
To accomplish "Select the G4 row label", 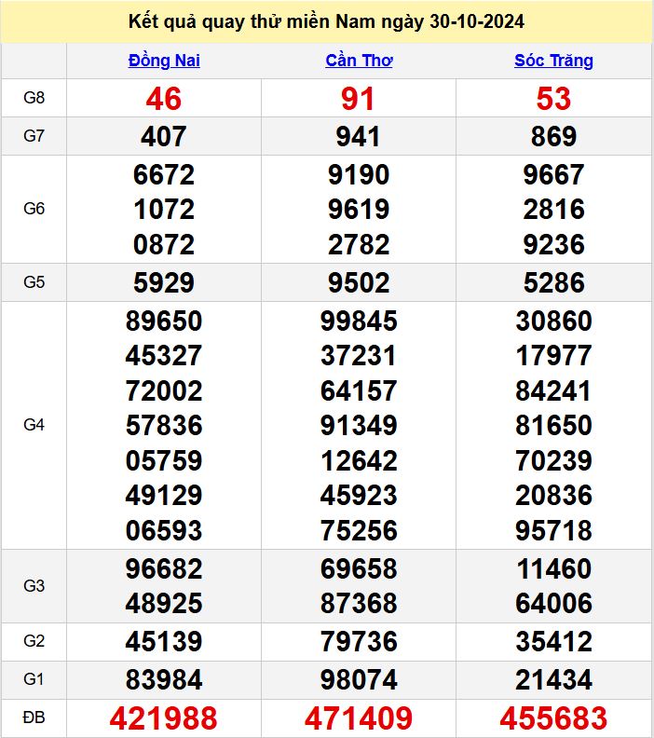I will (34, 425).
